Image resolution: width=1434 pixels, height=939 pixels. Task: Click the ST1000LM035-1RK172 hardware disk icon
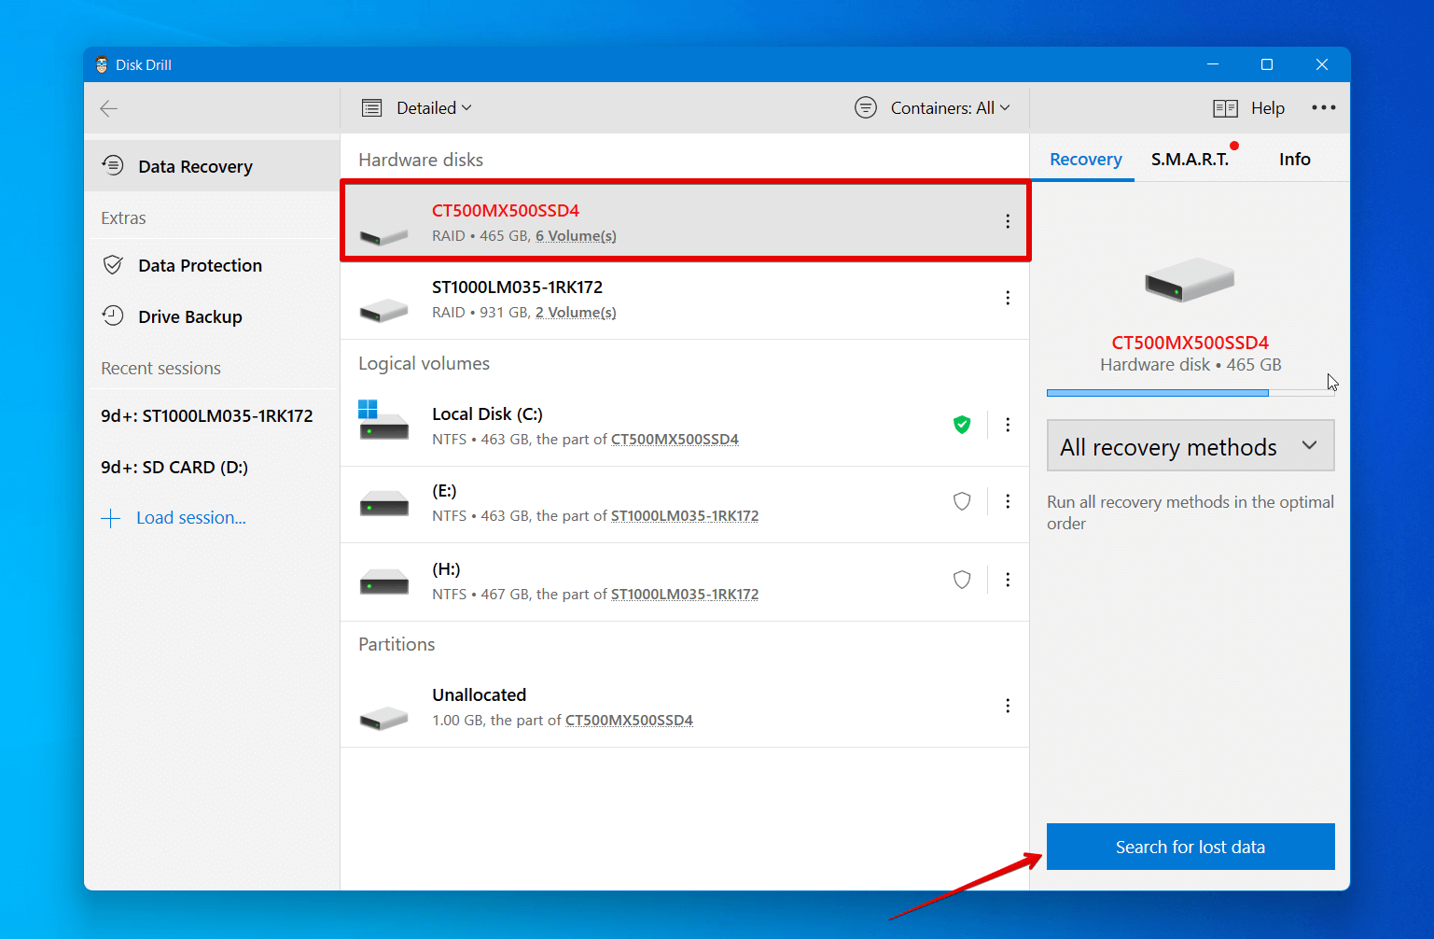pos(384,310)
